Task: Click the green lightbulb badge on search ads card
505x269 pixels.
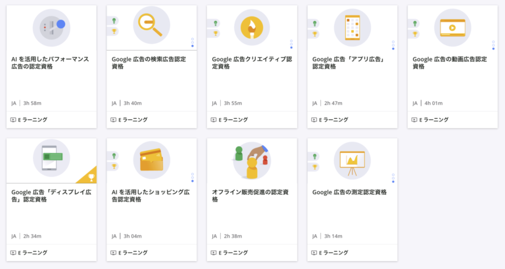Action: (114, 21)
